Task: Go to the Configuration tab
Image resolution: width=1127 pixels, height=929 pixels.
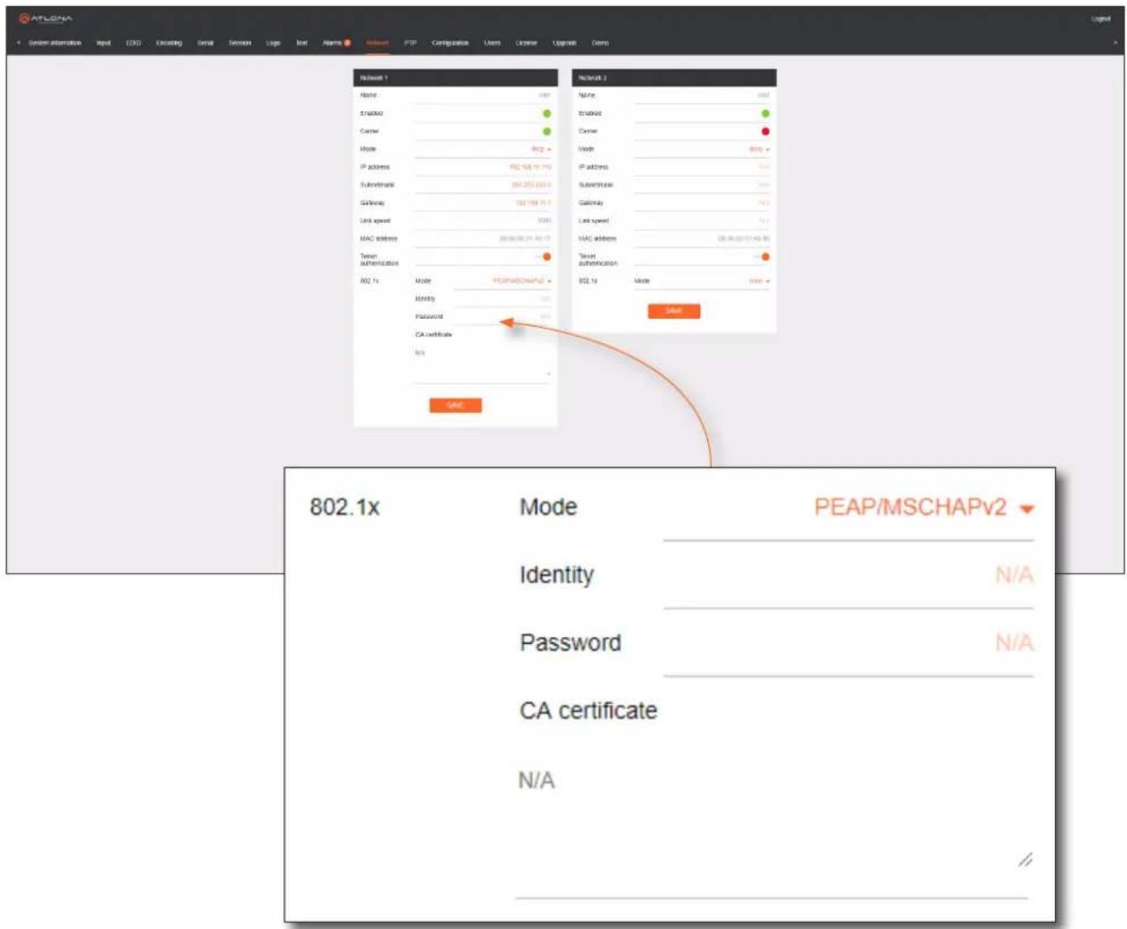Action: [x=450, y=43]
